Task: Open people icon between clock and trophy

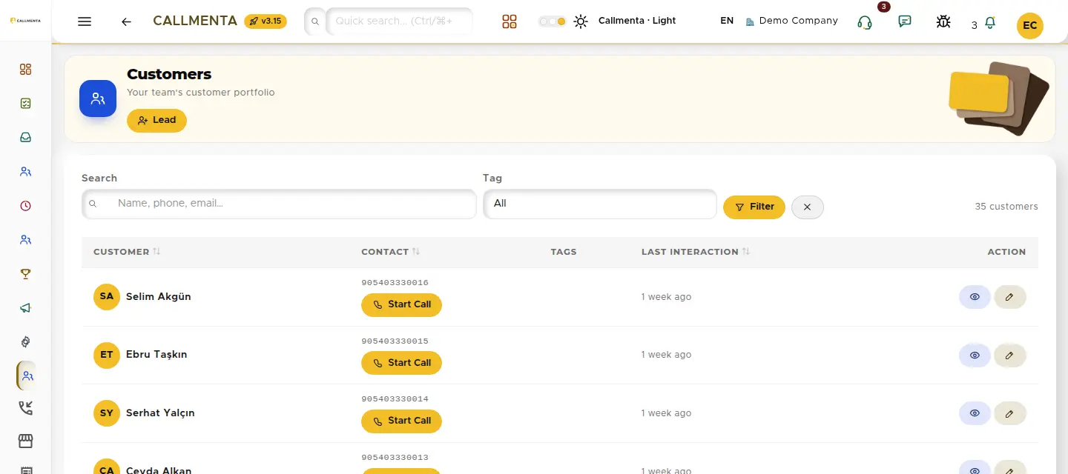Action: tap(26, 240)
